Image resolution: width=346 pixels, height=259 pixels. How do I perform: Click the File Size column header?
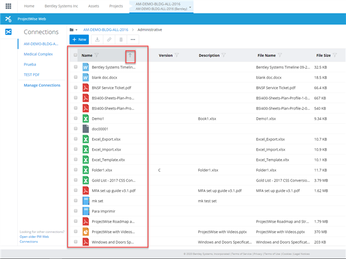pyautogui.click(x=323, y=55)
